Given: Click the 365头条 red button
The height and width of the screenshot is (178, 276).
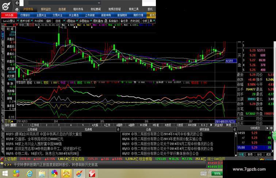Looking at the screenshot, I should 8,15.
